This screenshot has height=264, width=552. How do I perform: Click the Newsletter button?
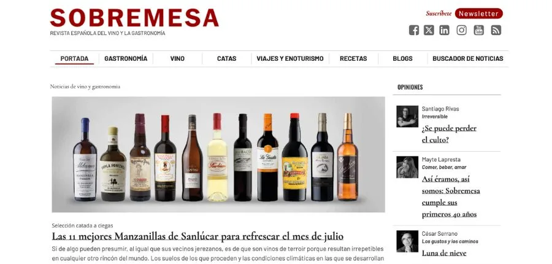click(x=479, y=14)
